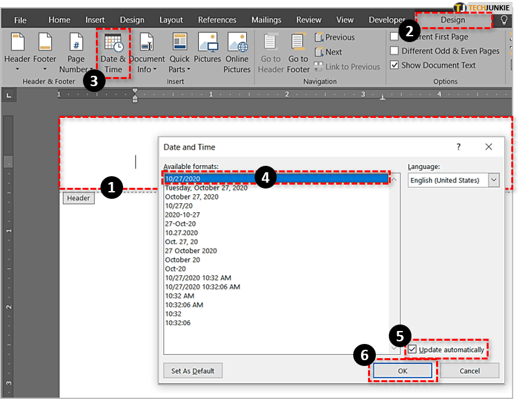
Task: Click the Set As Default button
Action: pyautogui.click(x=192, y=370)
